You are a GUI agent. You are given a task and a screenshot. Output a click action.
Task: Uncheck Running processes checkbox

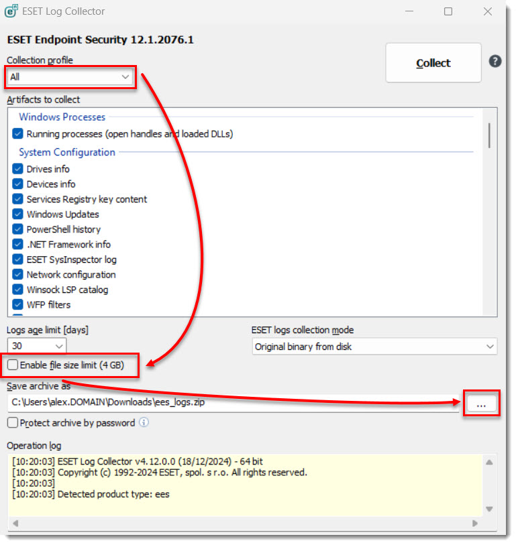[x=17, y=135]
